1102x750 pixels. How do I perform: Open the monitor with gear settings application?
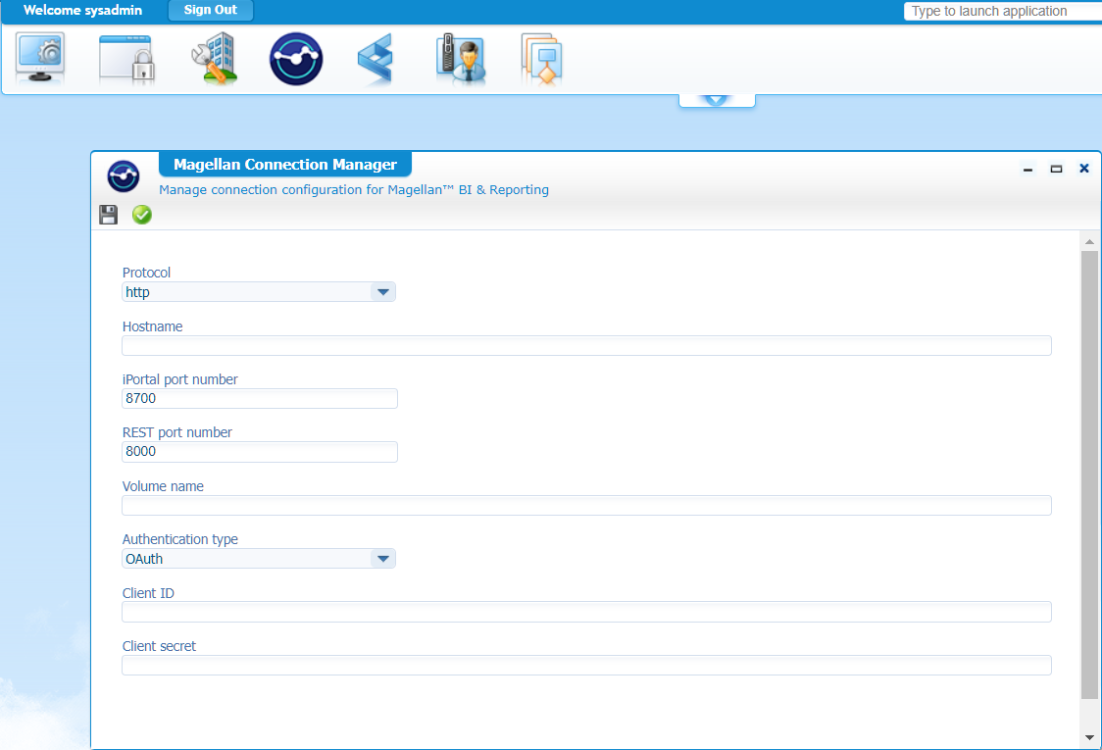coord(40,59)
